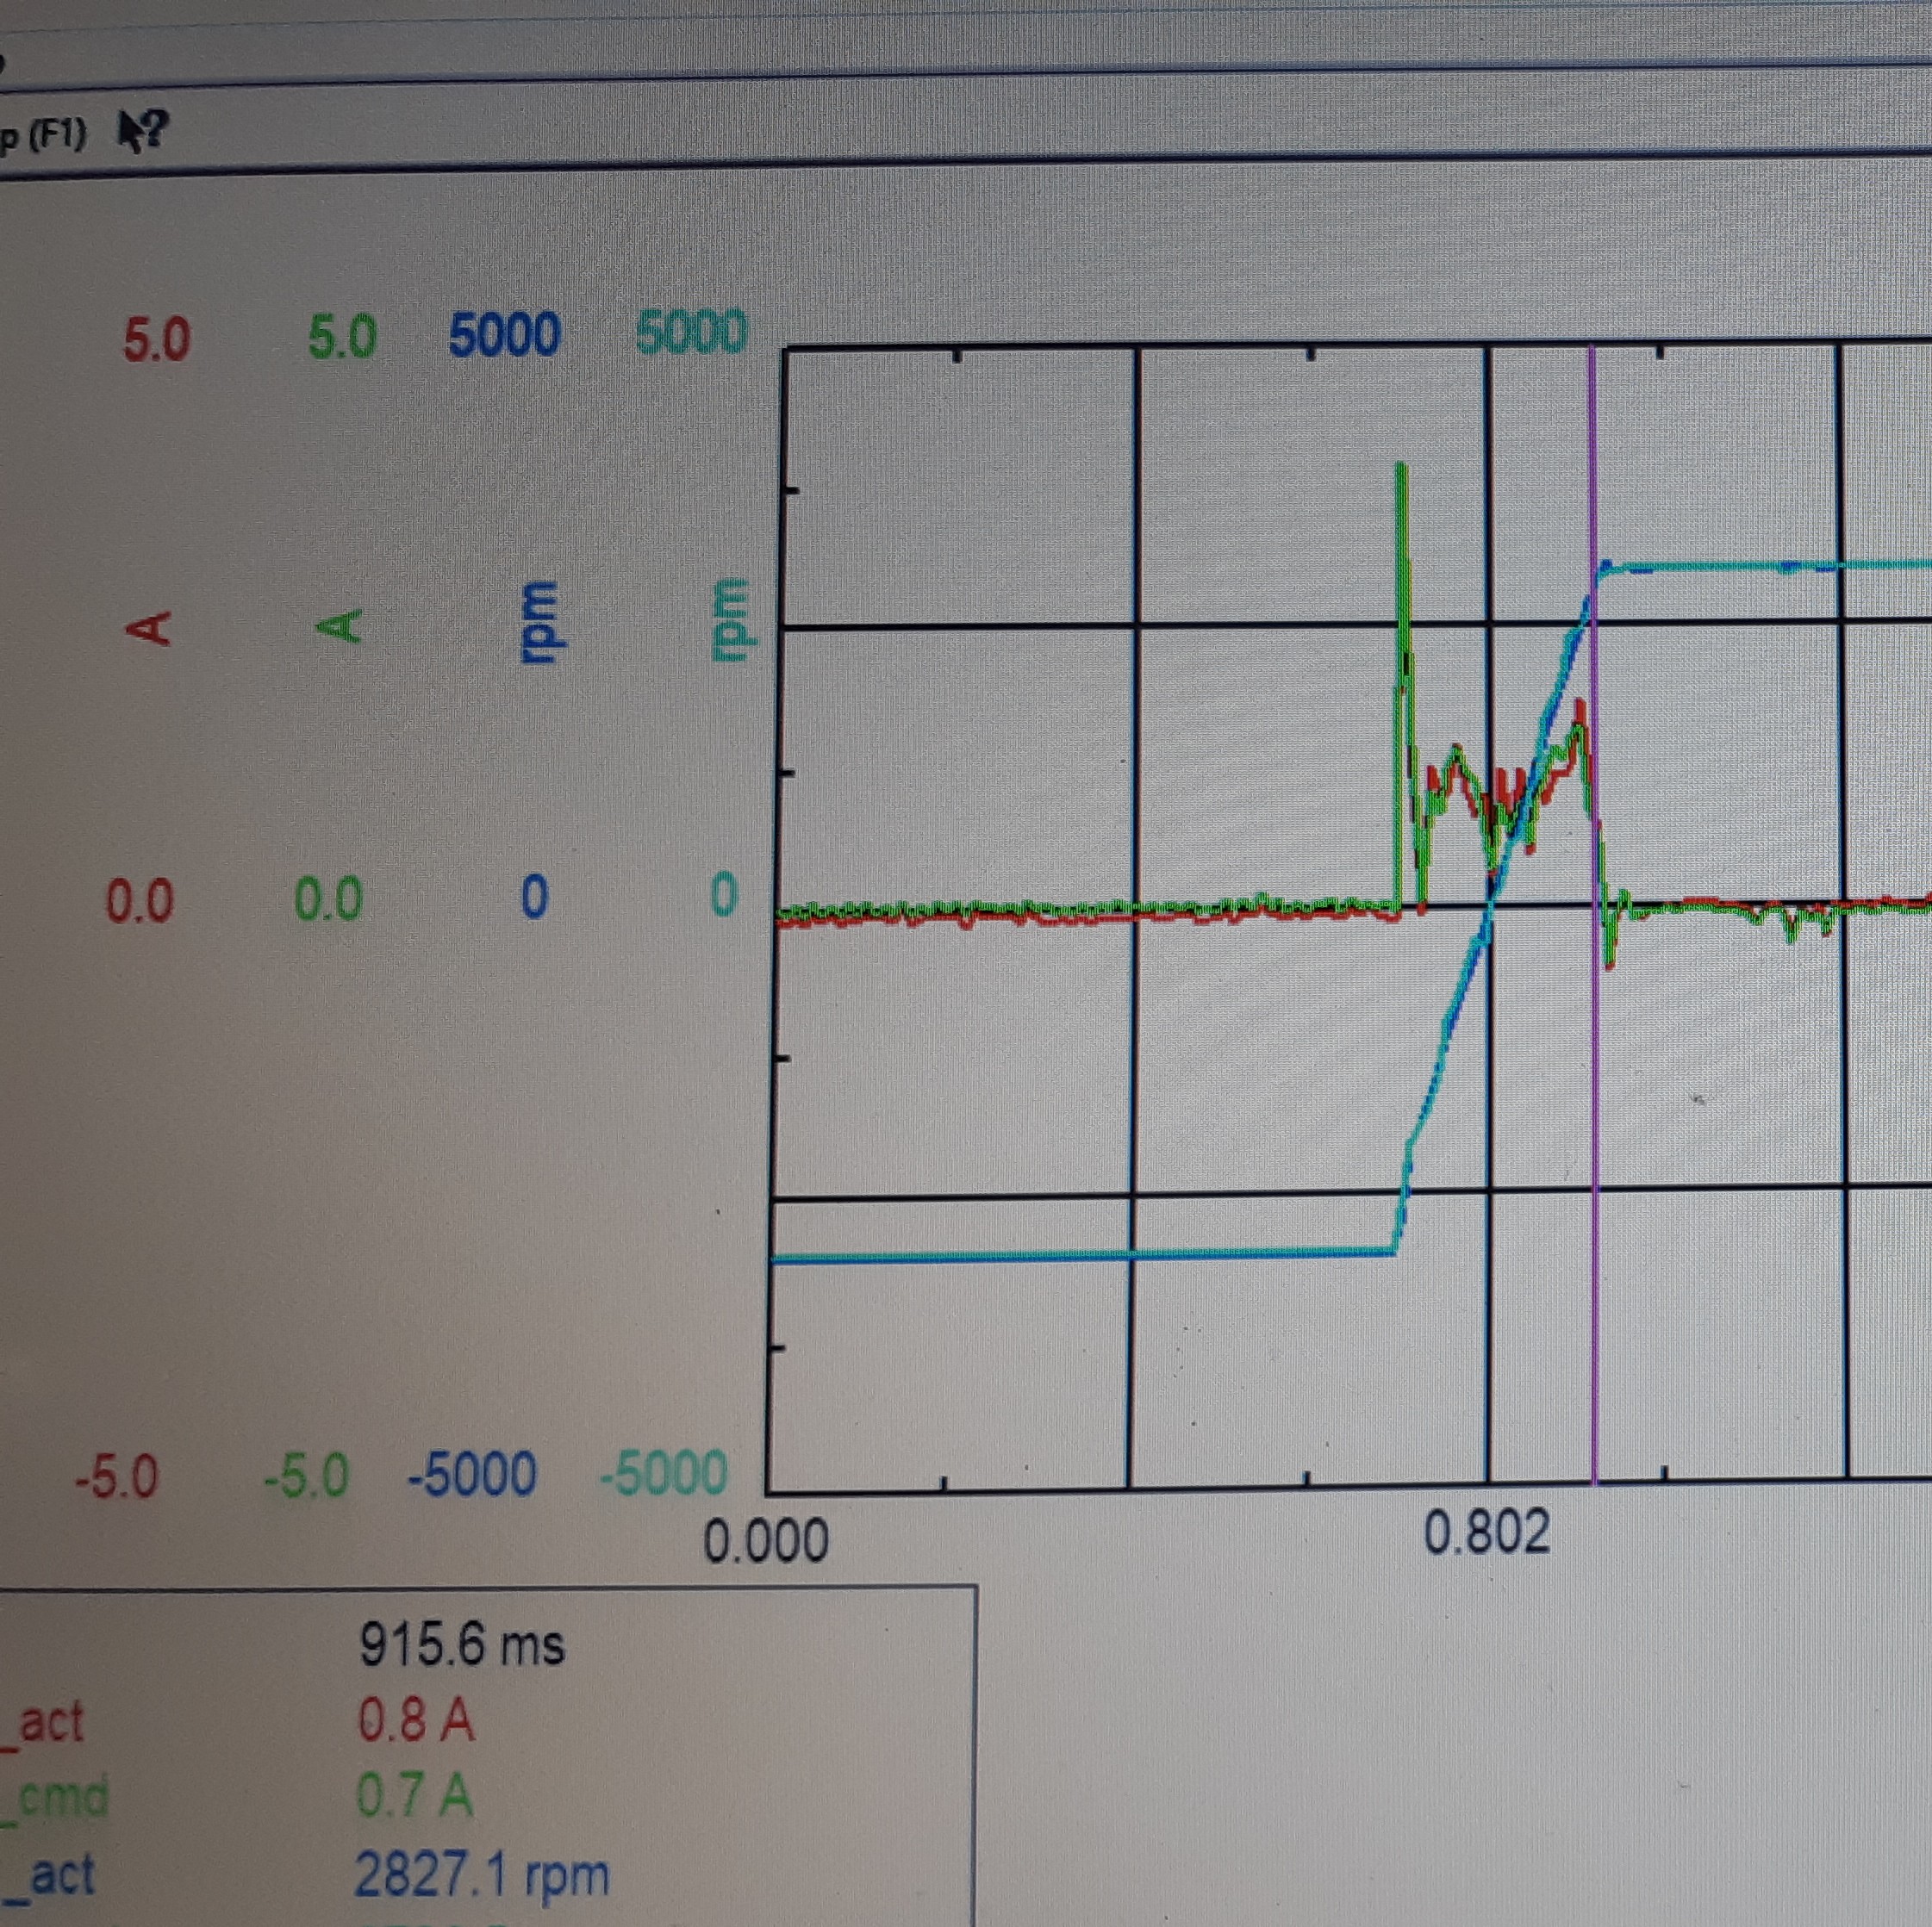Click the 0.802 time axis label
The height and width of the screenshot is (1927, 1932).
pyautogui.click(x=1486, y=1532)
